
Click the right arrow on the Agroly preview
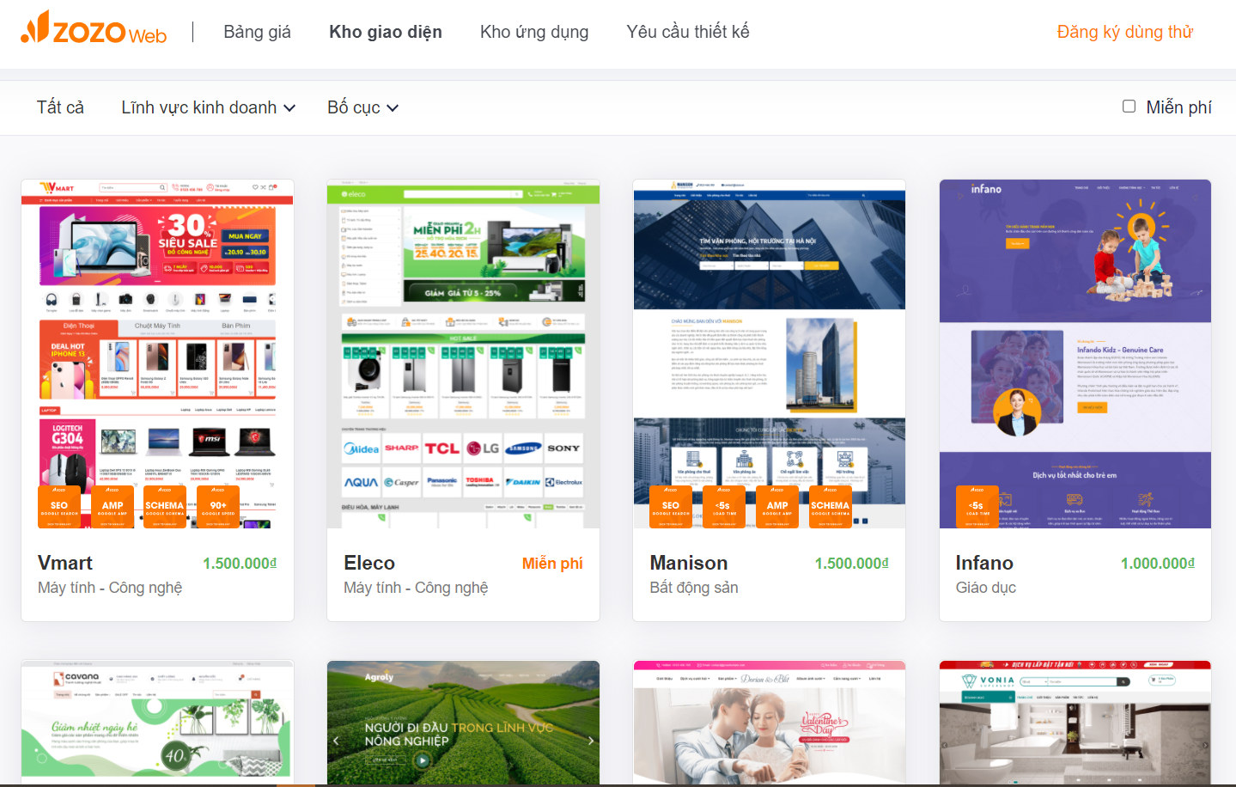[x=590, y=740]
